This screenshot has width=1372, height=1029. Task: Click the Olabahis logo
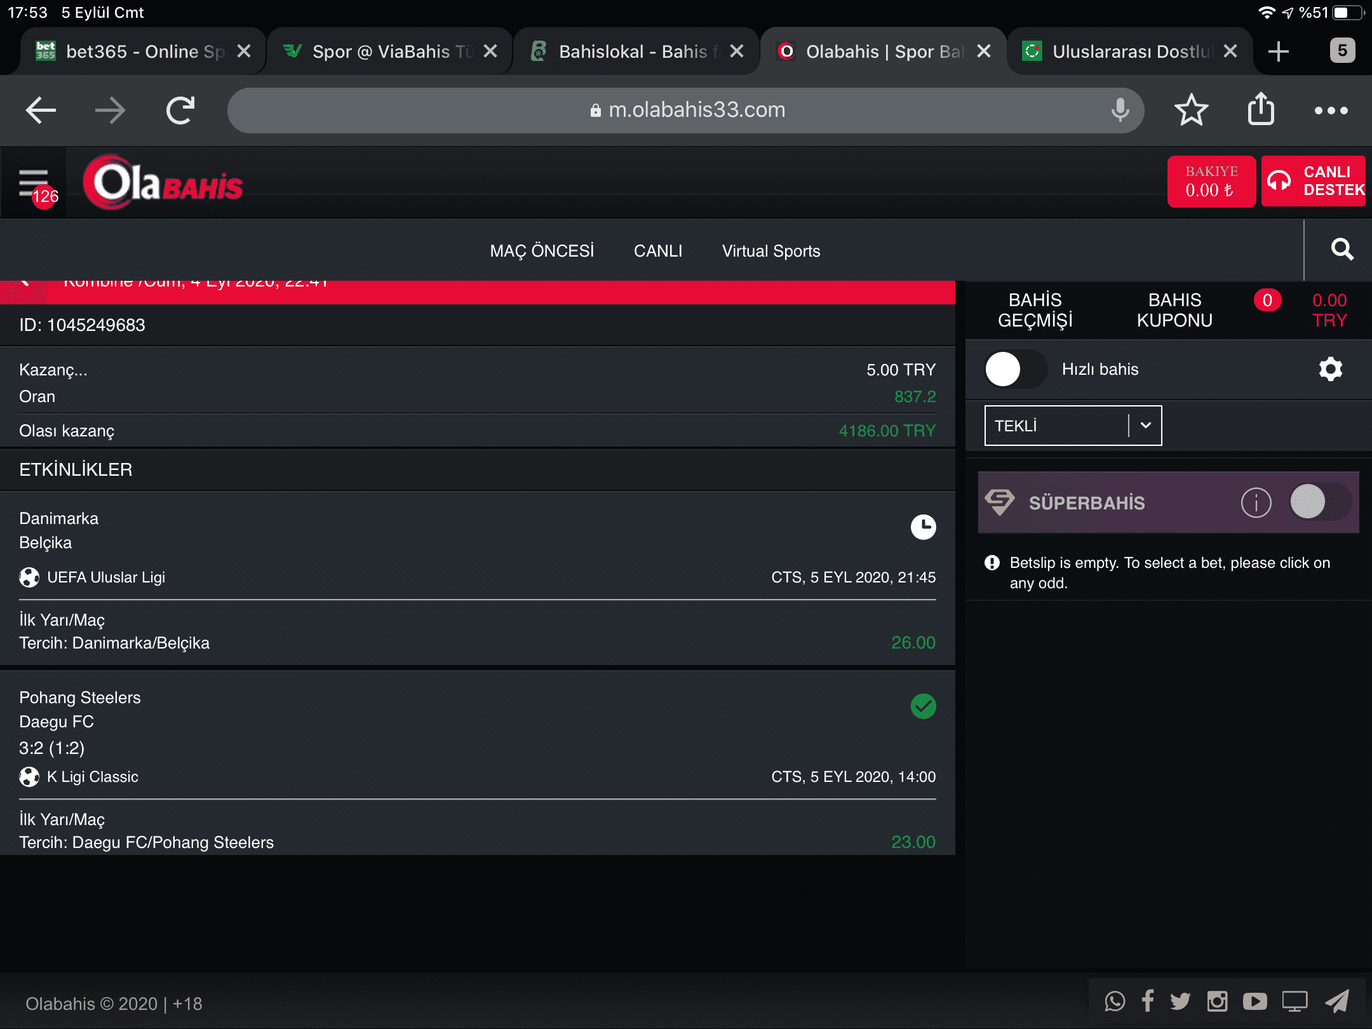[163, 183]
